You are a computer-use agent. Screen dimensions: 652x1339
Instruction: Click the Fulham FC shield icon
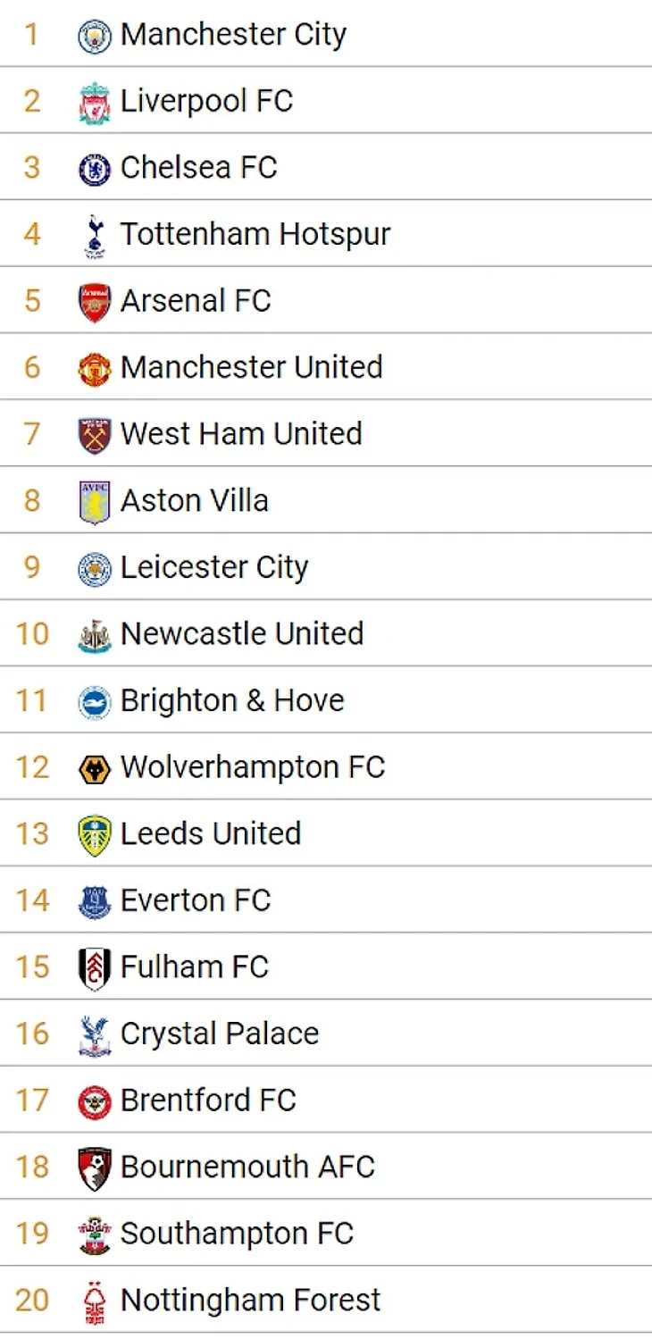pos(95,968)
